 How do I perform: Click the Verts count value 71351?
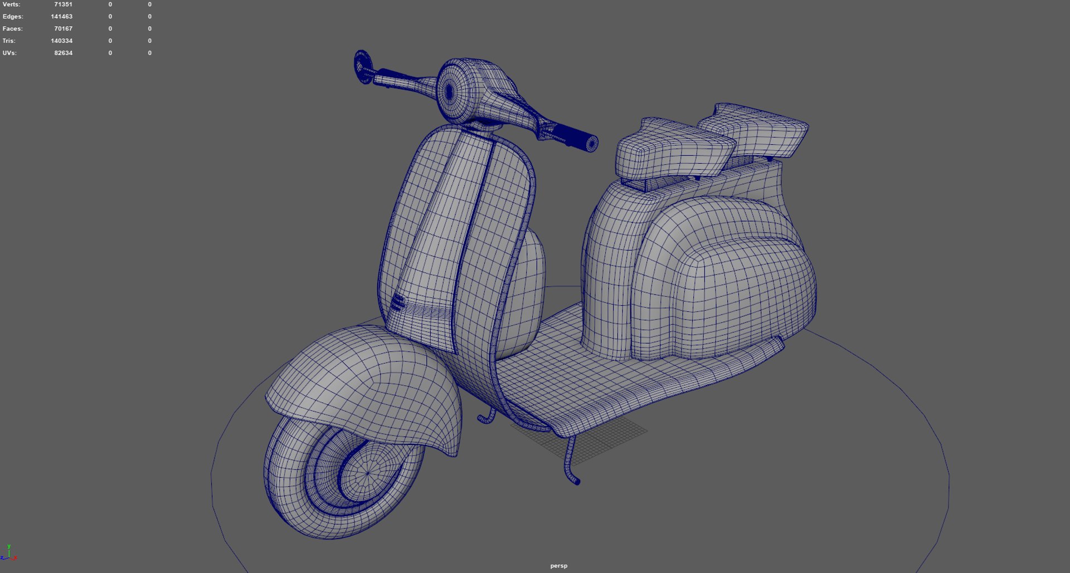[63, 4]
